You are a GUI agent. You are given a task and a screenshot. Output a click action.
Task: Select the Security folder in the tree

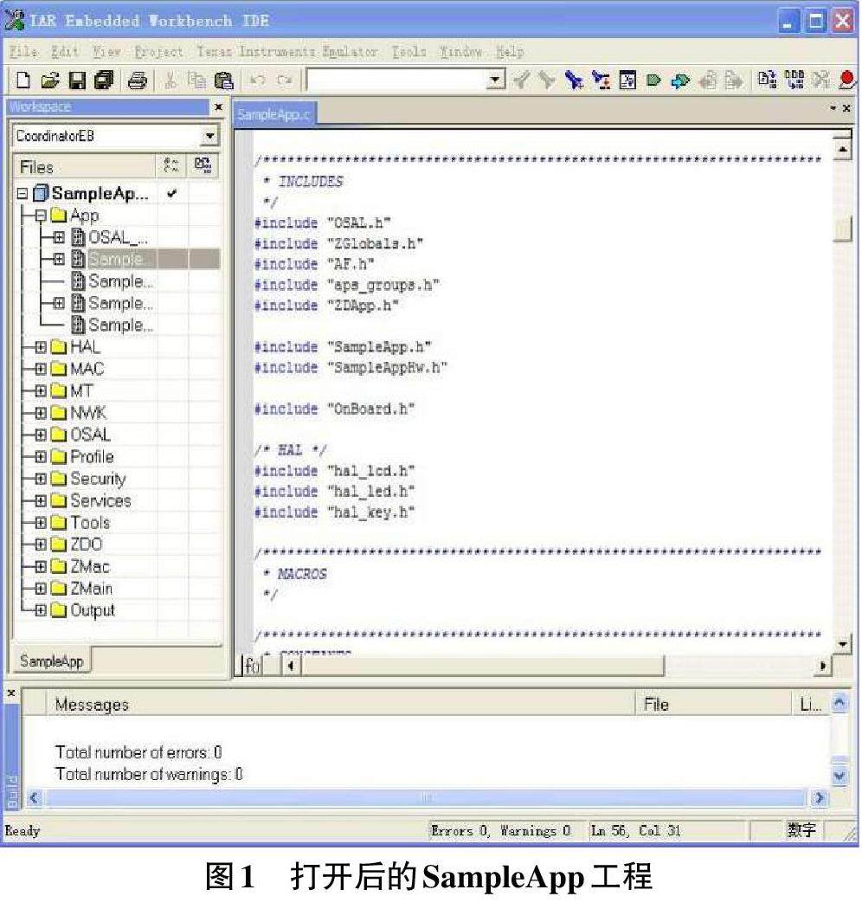[x=98, y=479]
